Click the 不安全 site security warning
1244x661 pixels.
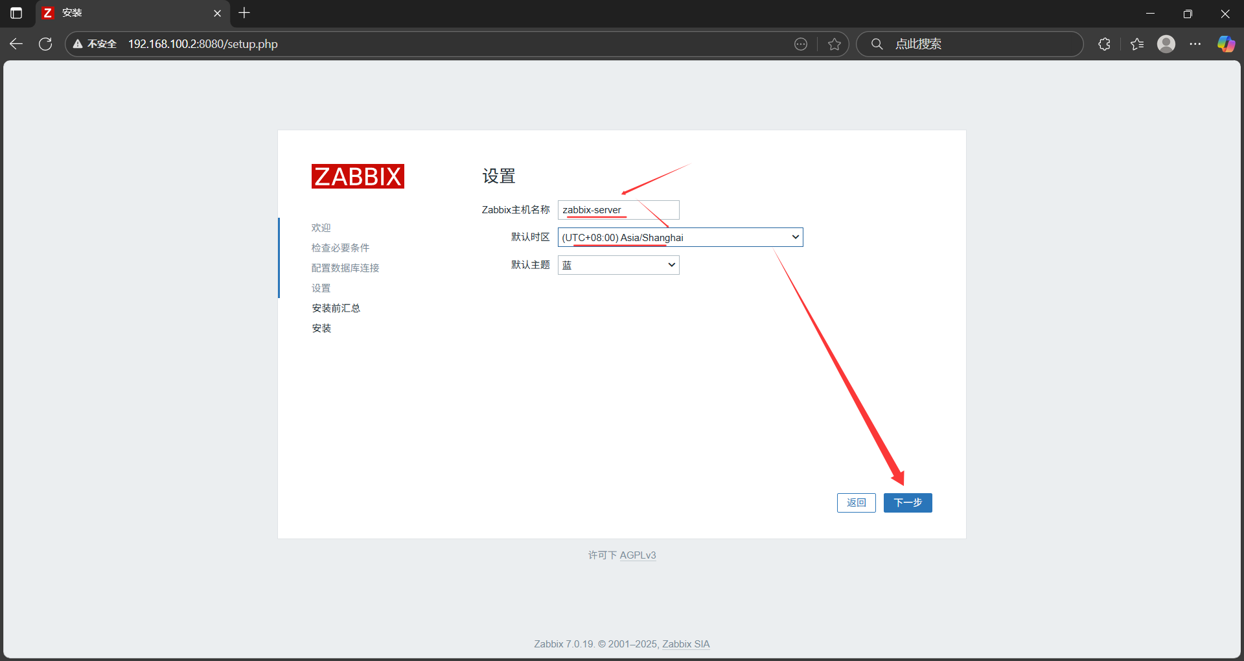click(95, 44)
